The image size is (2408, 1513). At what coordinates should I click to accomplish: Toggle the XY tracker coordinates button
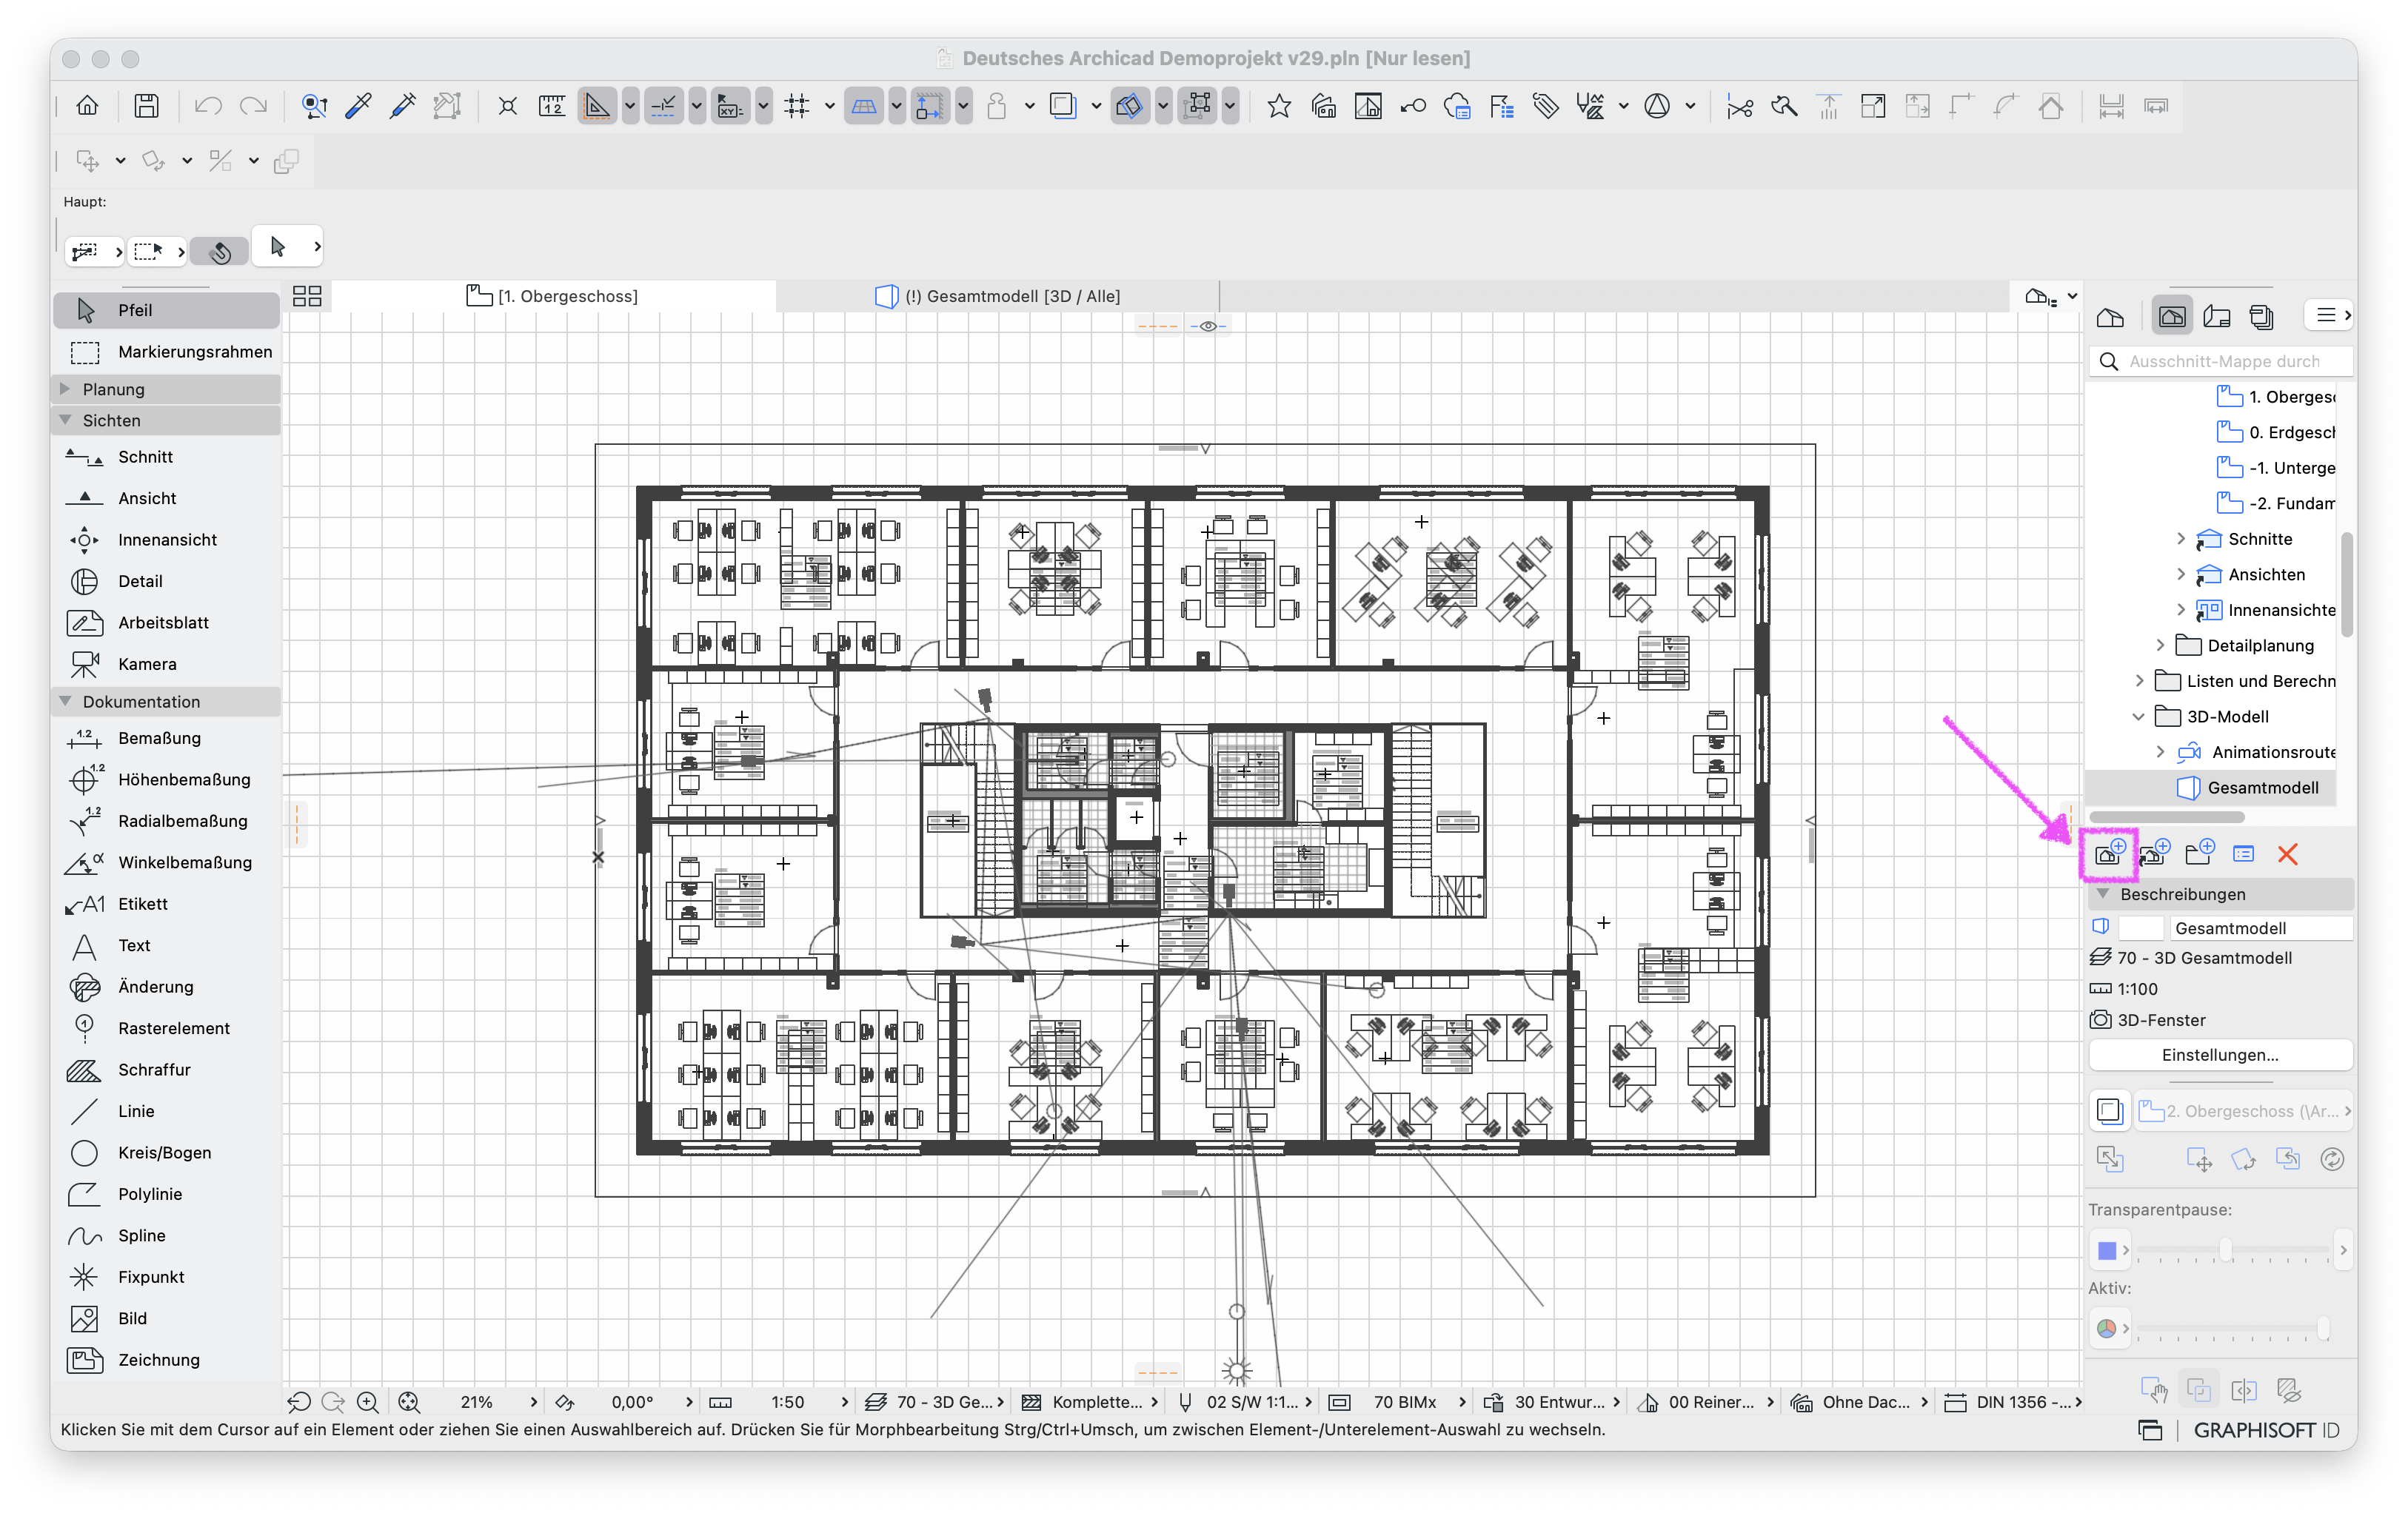coord(730,106)
